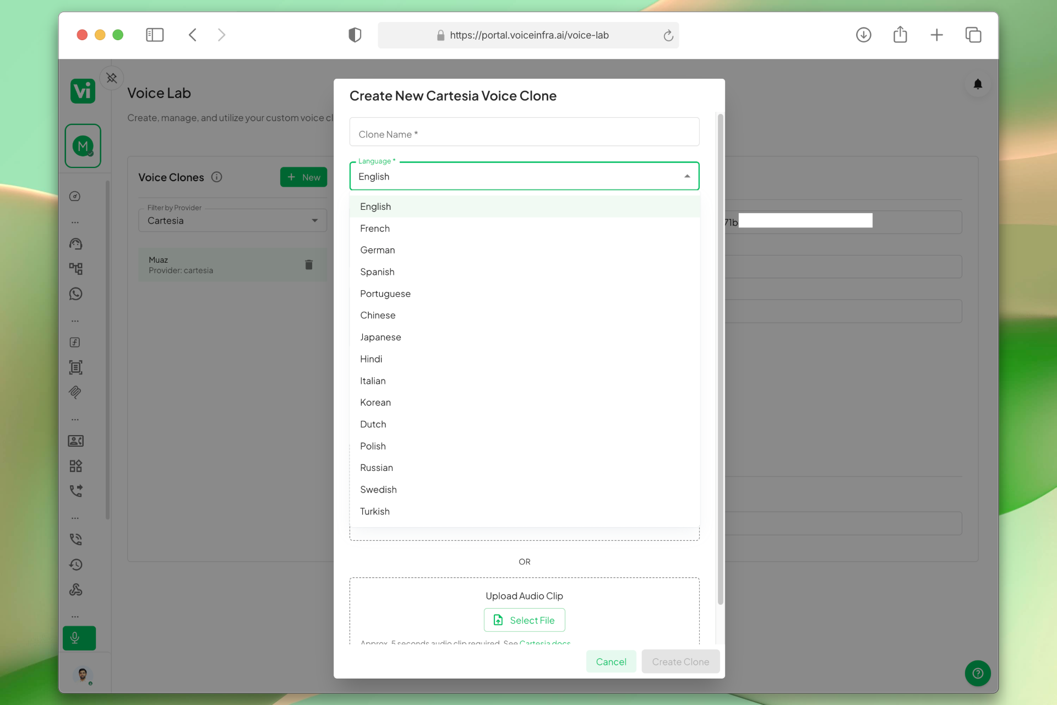Select Hindi language option
1057x705 pixels.
tap(525, 359)
